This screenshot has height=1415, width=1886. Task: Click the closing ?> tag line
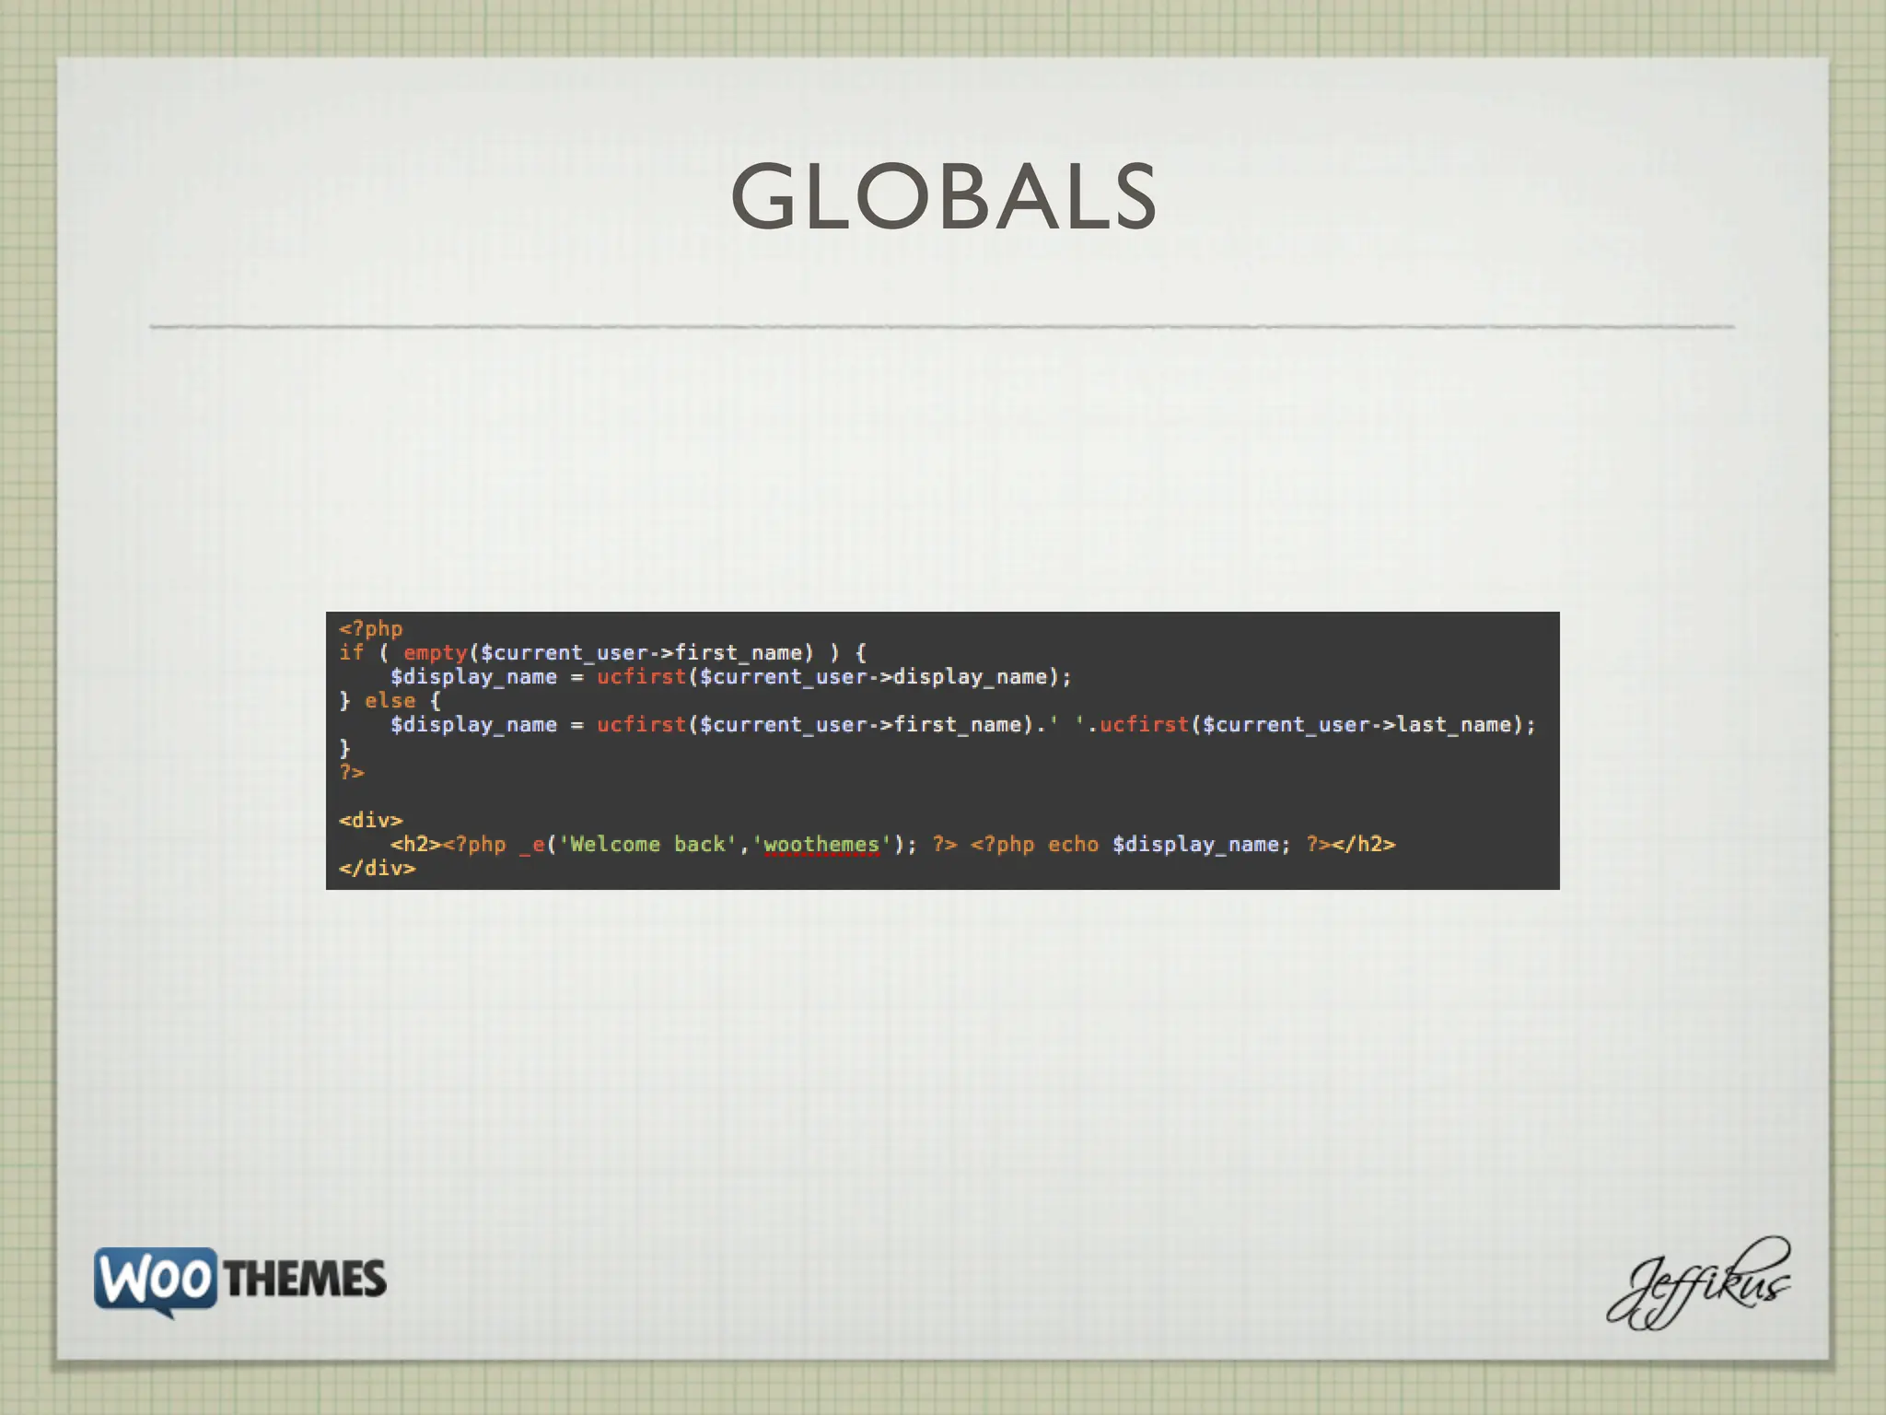352,772
